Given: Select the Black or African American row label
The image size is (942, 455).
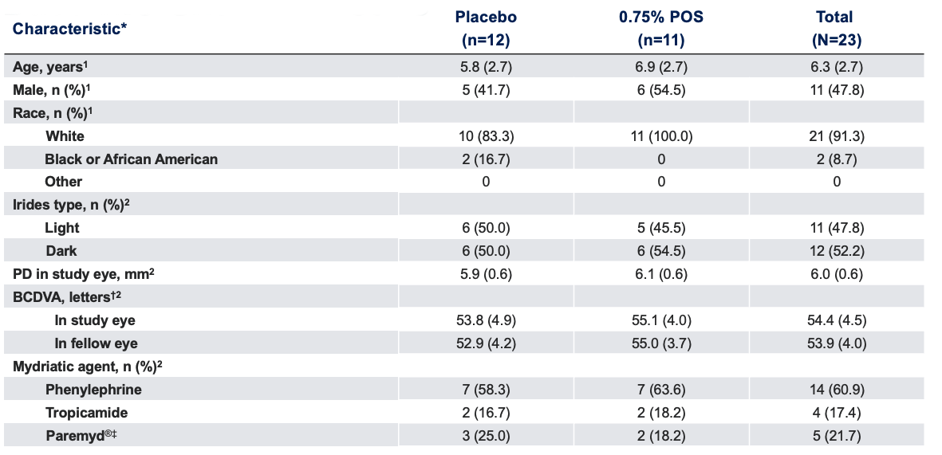Looking at the screenshot, I should 131,159.
